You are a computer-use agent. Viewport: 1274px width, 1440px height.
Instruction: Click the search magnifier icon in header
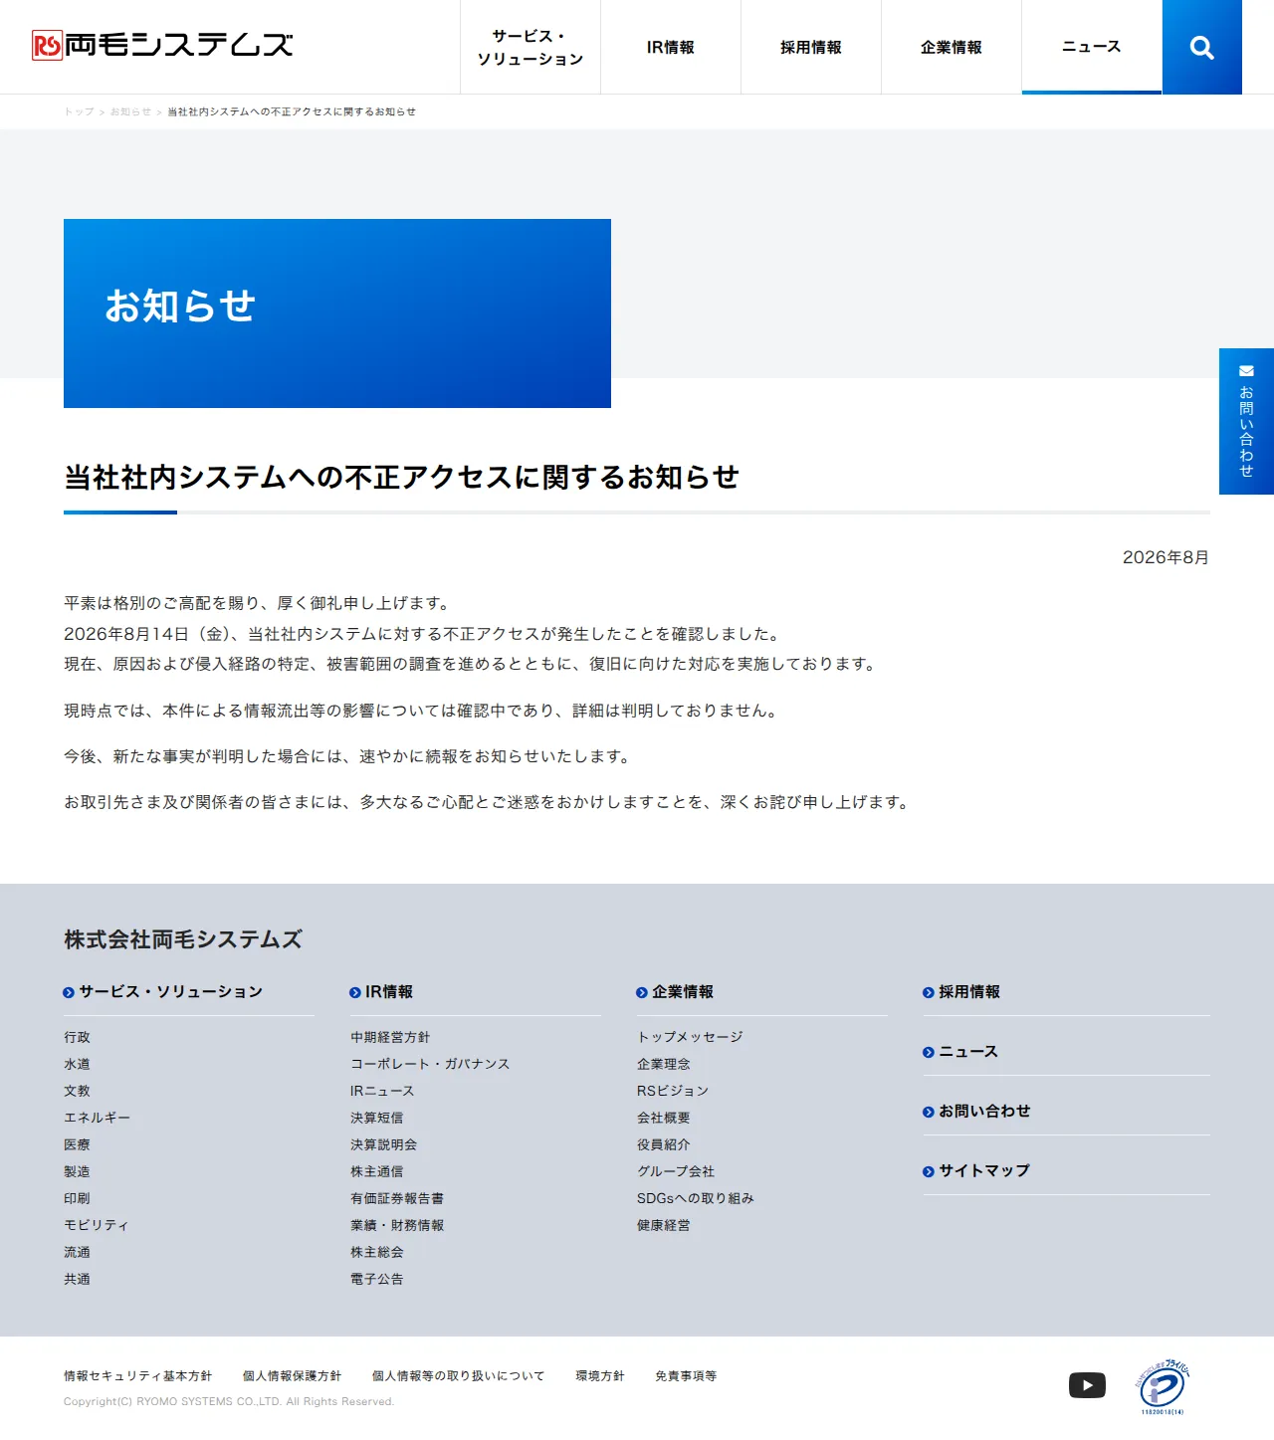click(x=1201, y=47)
